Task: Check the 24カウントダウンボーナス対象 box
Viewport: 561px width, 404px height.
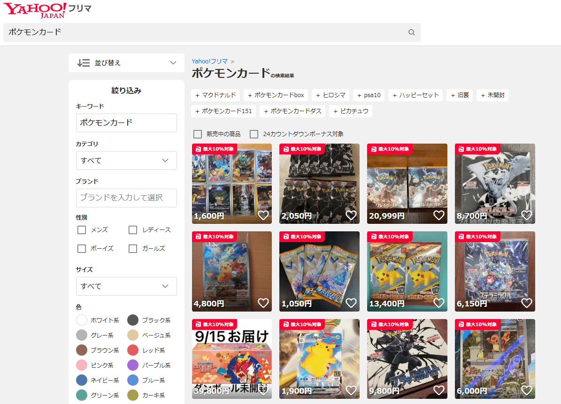Action: point(254,134)
